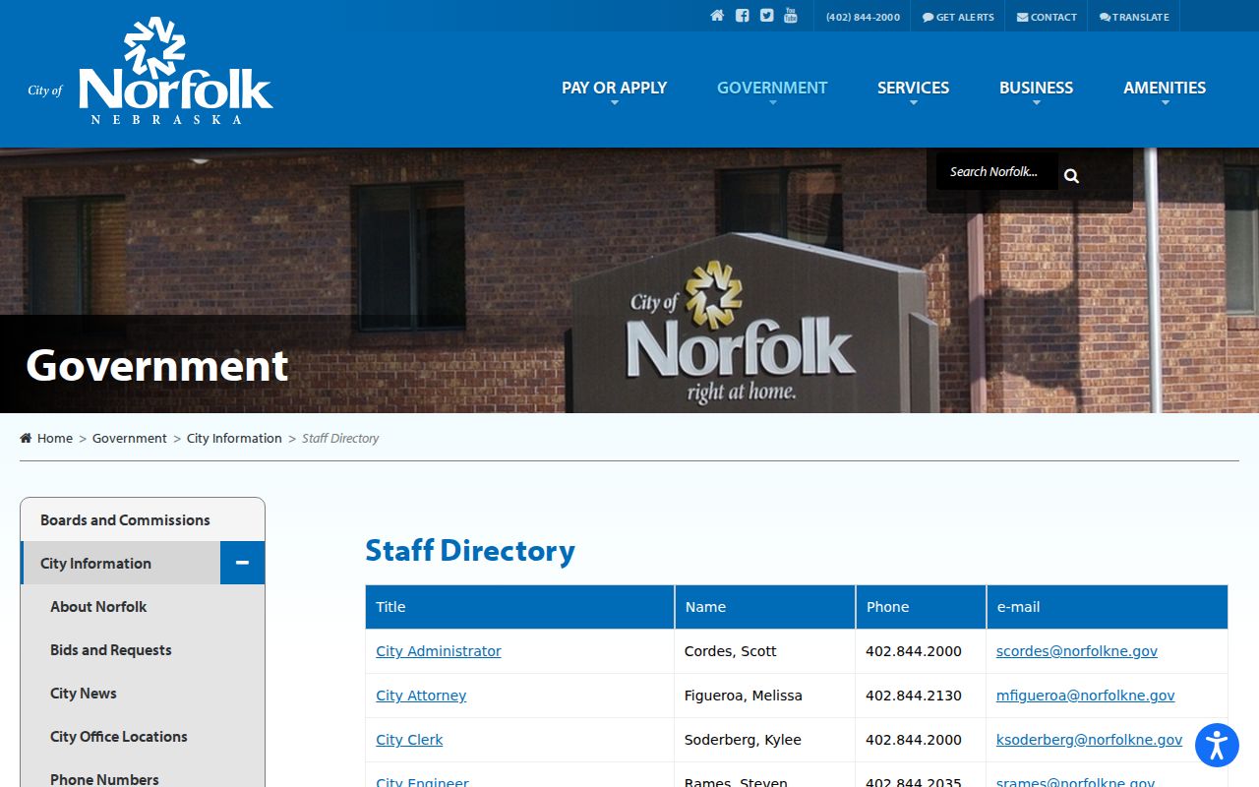Select Boards and Commissions in sidebar

pyautogui.click(x=143, y=519)
